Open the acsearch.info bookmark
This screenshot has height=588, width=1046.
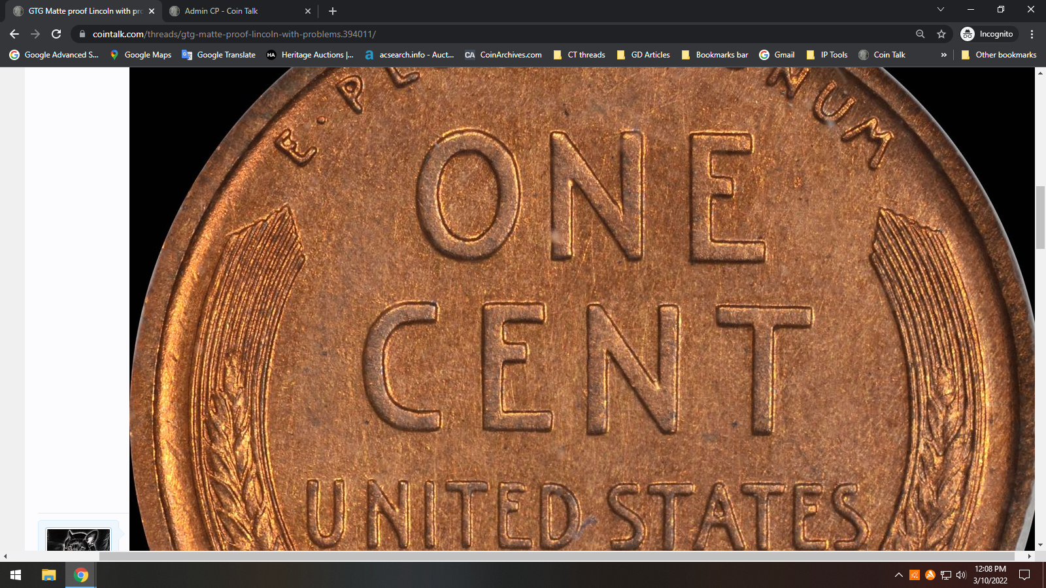point(409,55)
